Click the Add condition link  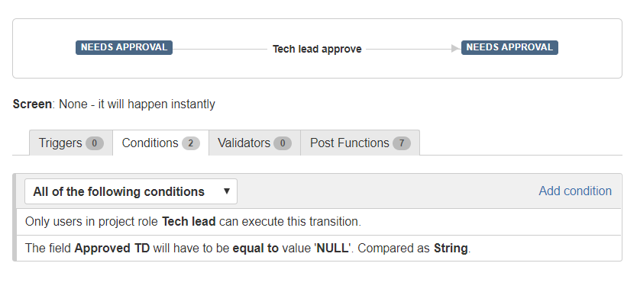pyautogui.click(x=575, y=191)
